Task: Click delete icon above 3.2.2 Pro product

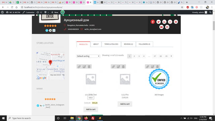Action: tap(123, 67)
